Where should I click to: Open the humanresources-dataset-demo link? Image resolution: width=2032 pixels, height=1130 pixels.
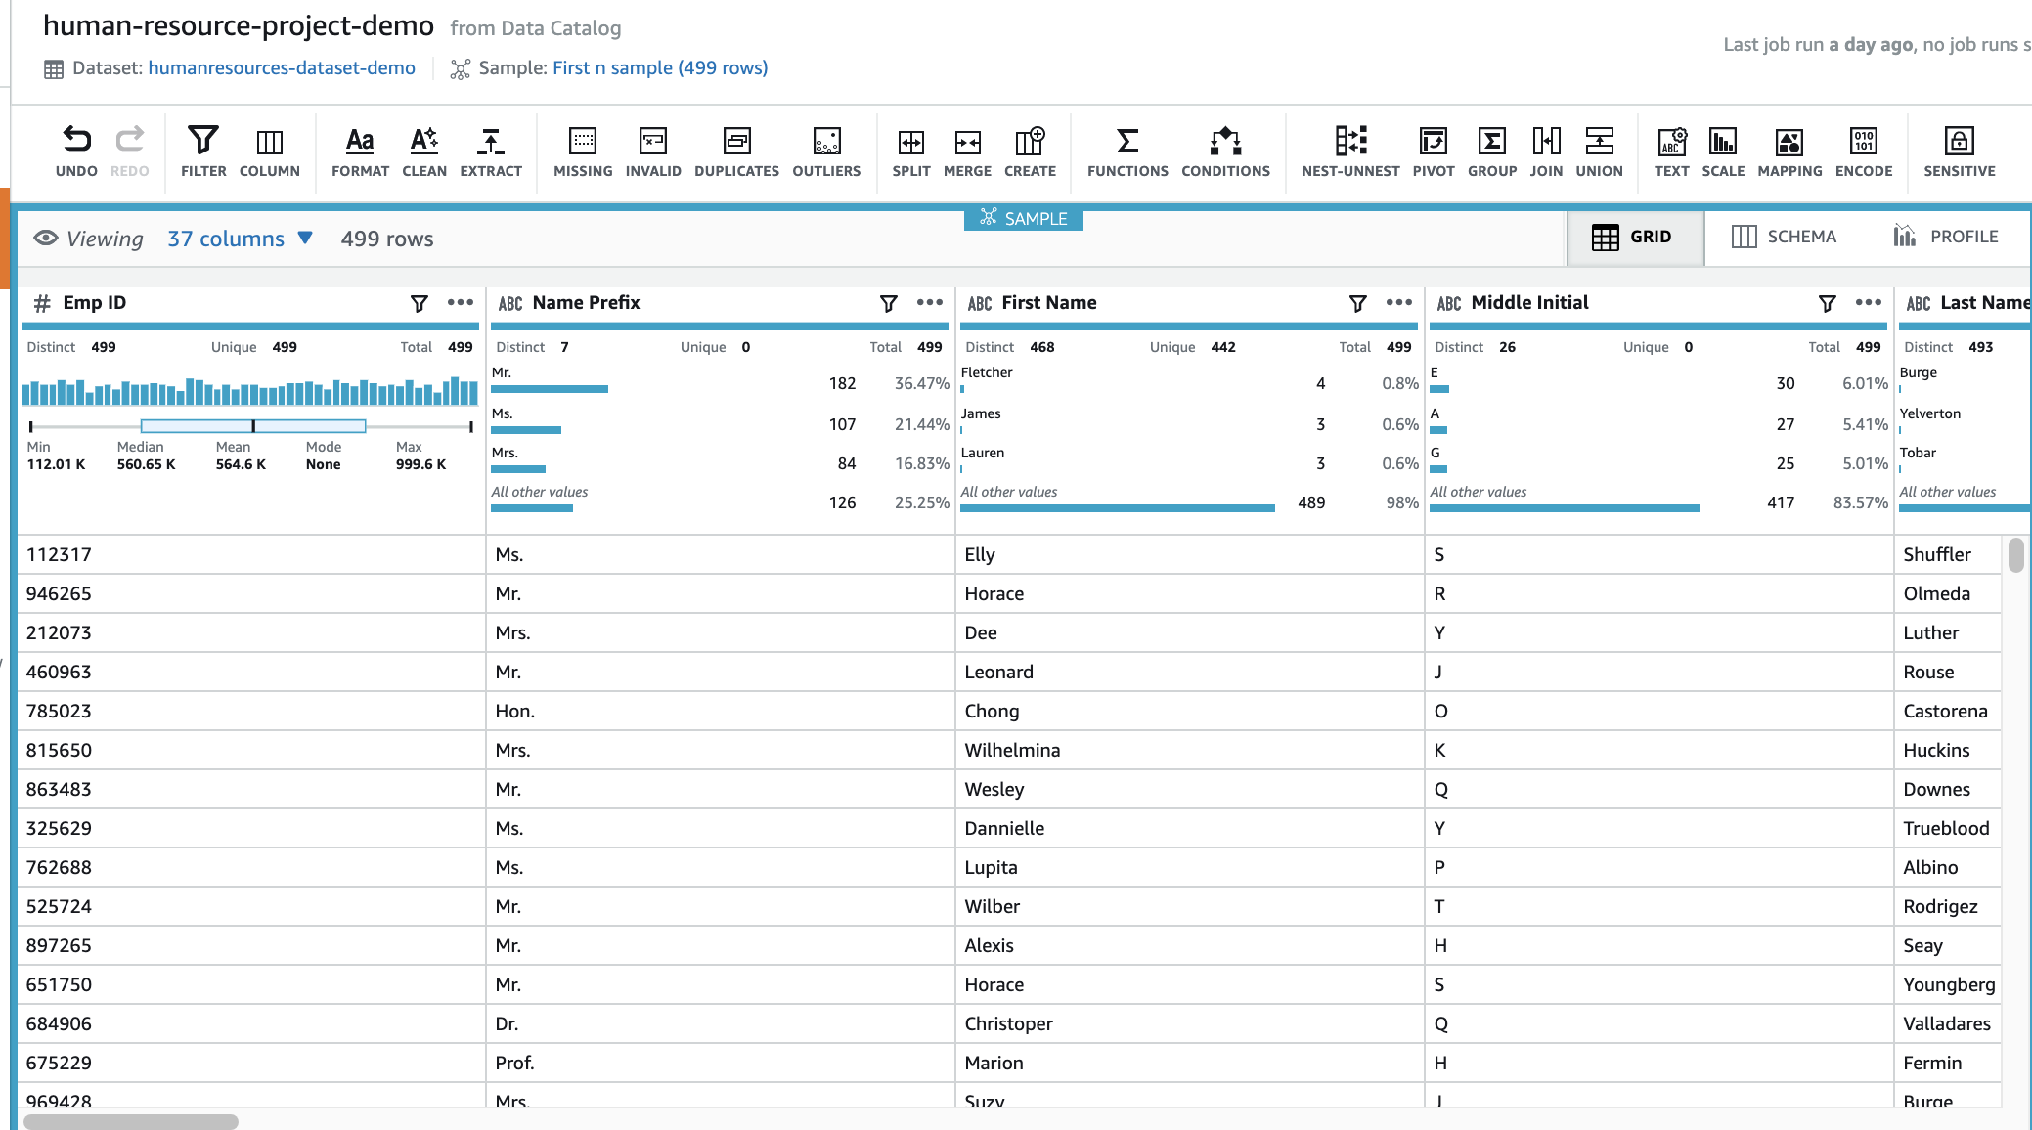(282, 68)
